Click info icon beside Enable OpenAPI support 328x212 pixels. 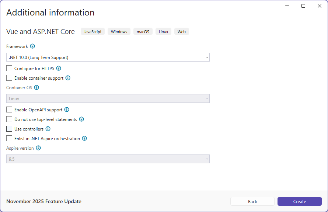(67, 110)
